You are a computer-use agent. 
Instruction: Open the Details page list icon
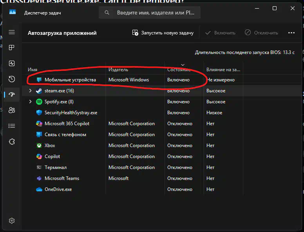click(12, 126)
